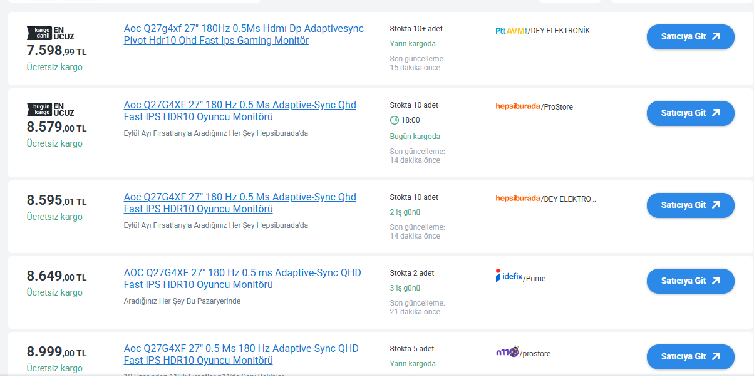The width and height of the screenshot is (754, 377).
Task: Click Bugün kargoda delivery text
Action: [x=415, y=137]
